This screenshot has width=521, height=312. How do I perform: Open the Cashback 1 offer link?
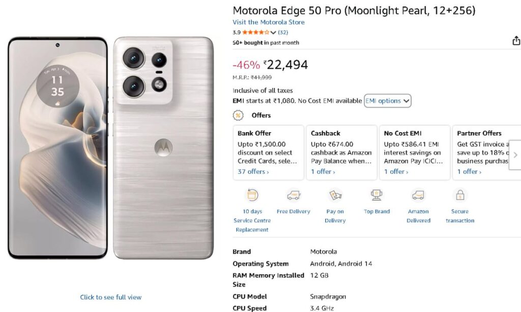coord(323,172)
